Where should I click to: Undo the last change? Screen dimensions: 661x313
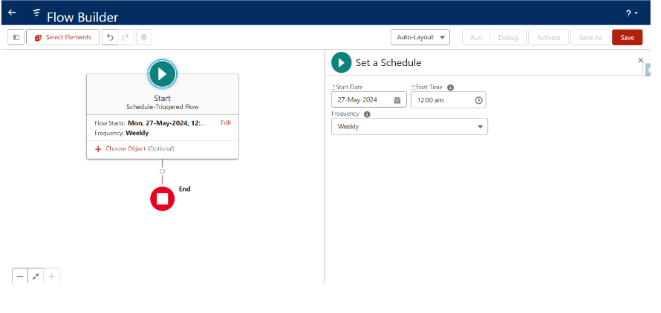(x=110, y=37)
